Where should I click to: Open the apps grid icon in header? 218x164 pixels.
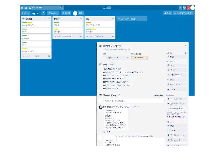tap(22, 8)
